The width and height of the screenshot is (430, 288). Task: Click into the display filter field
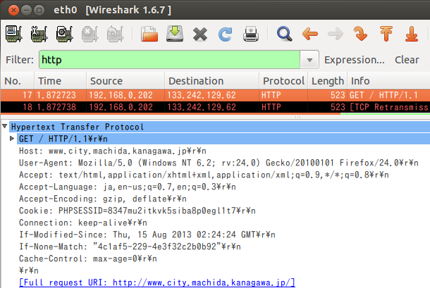click(169, 60)
